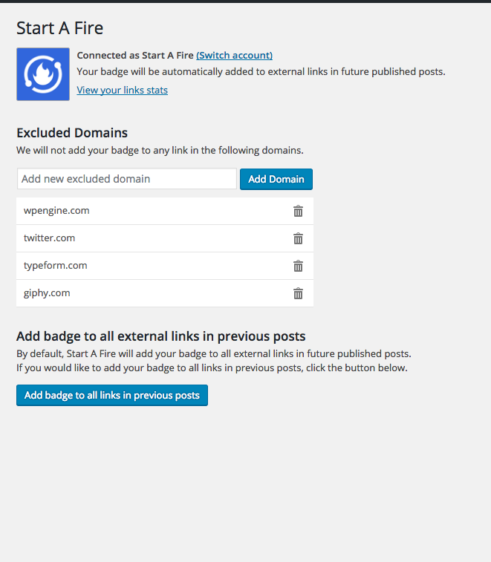Image resolution: width=491 pixels, height=562 pixels.
Task: Click the Start A Fire page title
Action: point(60,28)
